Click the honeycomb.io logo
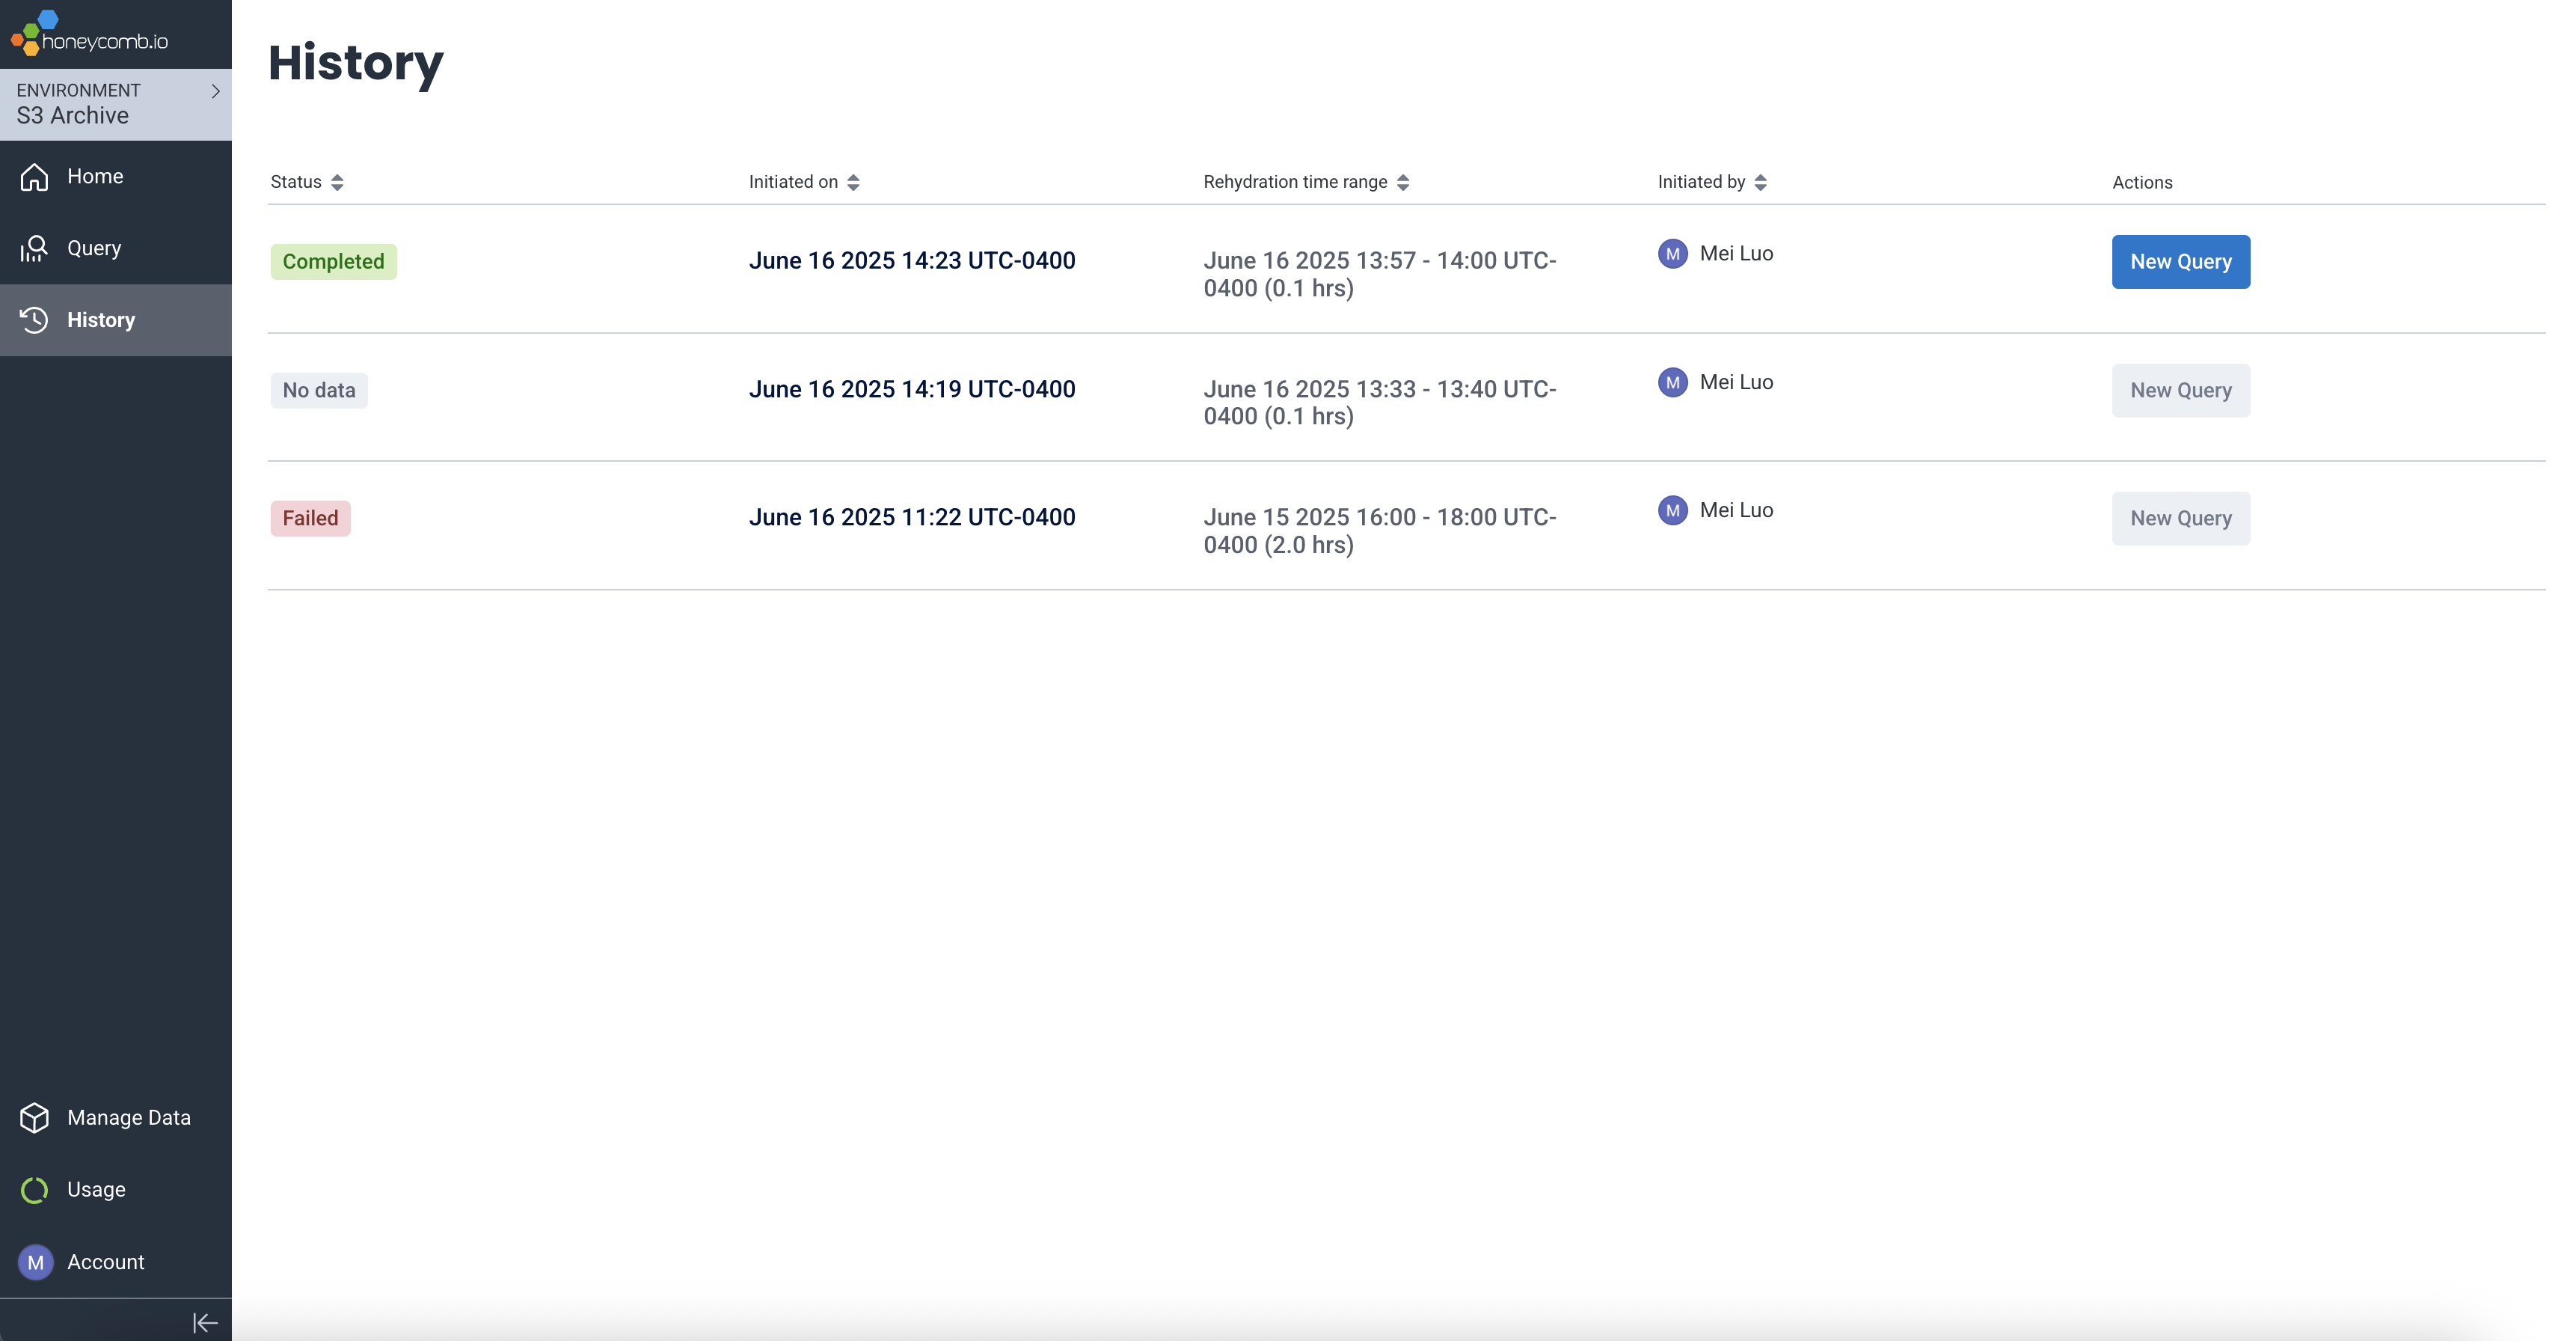 pyautogui.click(x=89, y=33)
